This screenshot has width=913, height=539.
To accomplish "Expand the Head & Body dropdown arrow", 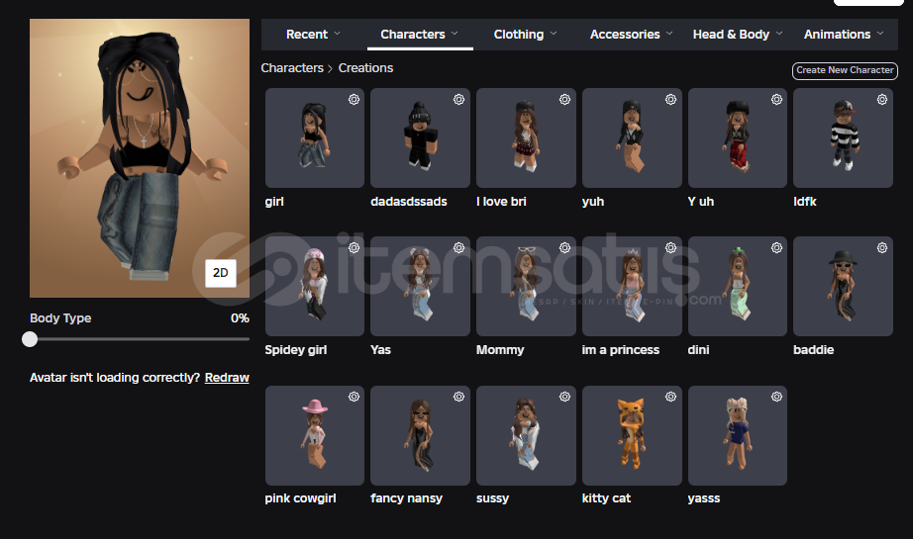I will click(x=779, y=34).
